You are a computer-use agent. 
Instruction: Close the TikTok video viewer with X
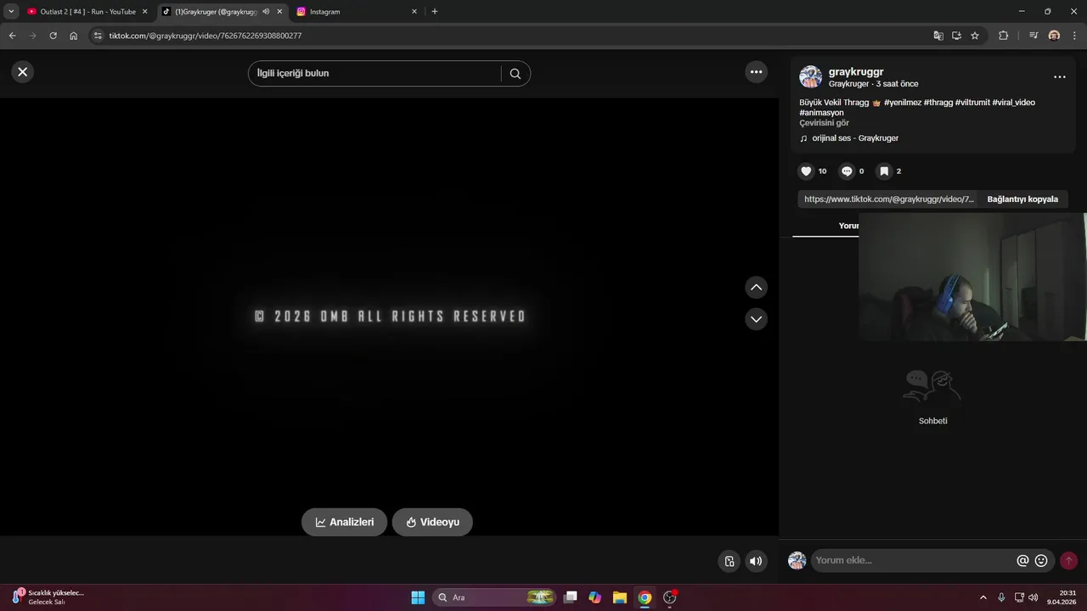point(23,72)
